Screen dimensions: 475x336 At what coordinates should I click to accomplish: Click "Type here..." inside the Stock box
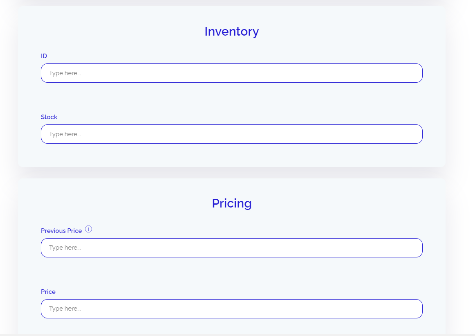[x=65, y=134]
